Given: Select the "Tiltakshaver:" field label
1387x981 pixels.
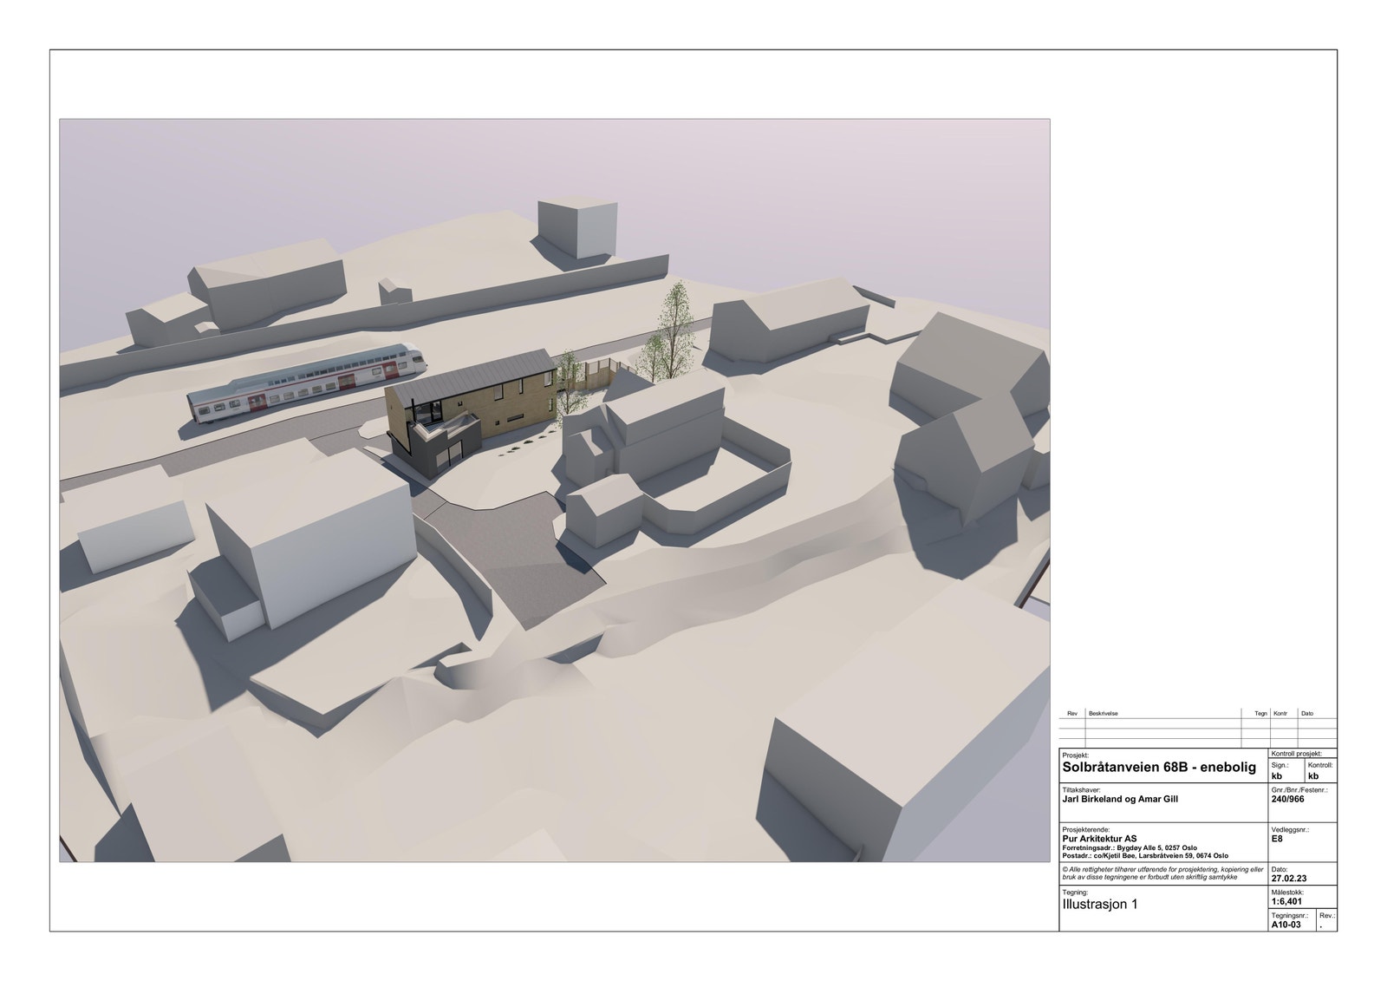Looking at the screenshot, I should [x=1080, y=791].
